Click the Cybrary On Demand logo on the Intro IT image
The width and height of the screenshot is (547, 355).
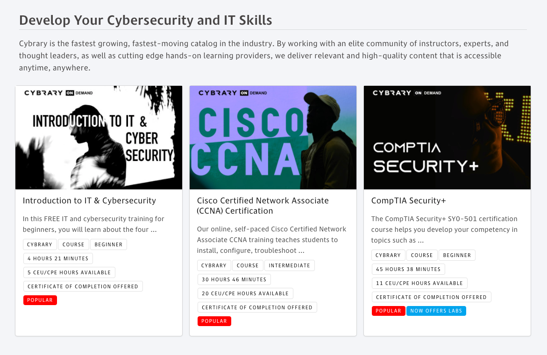[58, 93]
